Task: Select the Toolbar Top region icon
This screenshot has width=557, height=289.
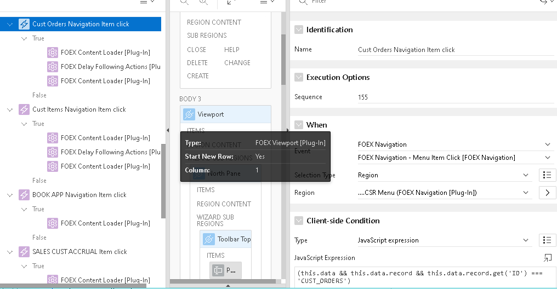Action: (209, 239)
